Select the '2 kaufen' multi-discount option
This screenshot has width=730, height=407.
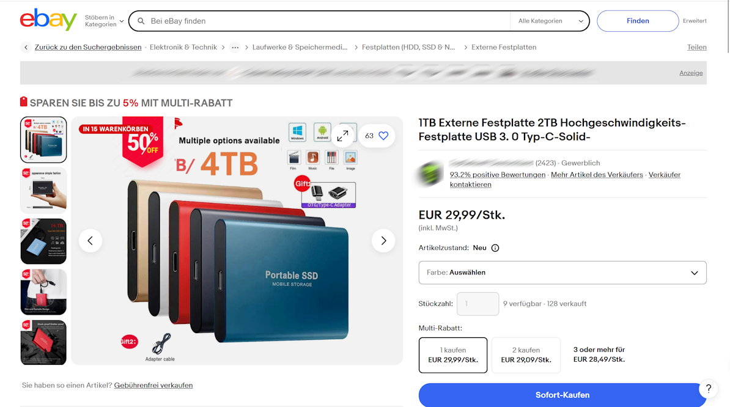point(526,355)
